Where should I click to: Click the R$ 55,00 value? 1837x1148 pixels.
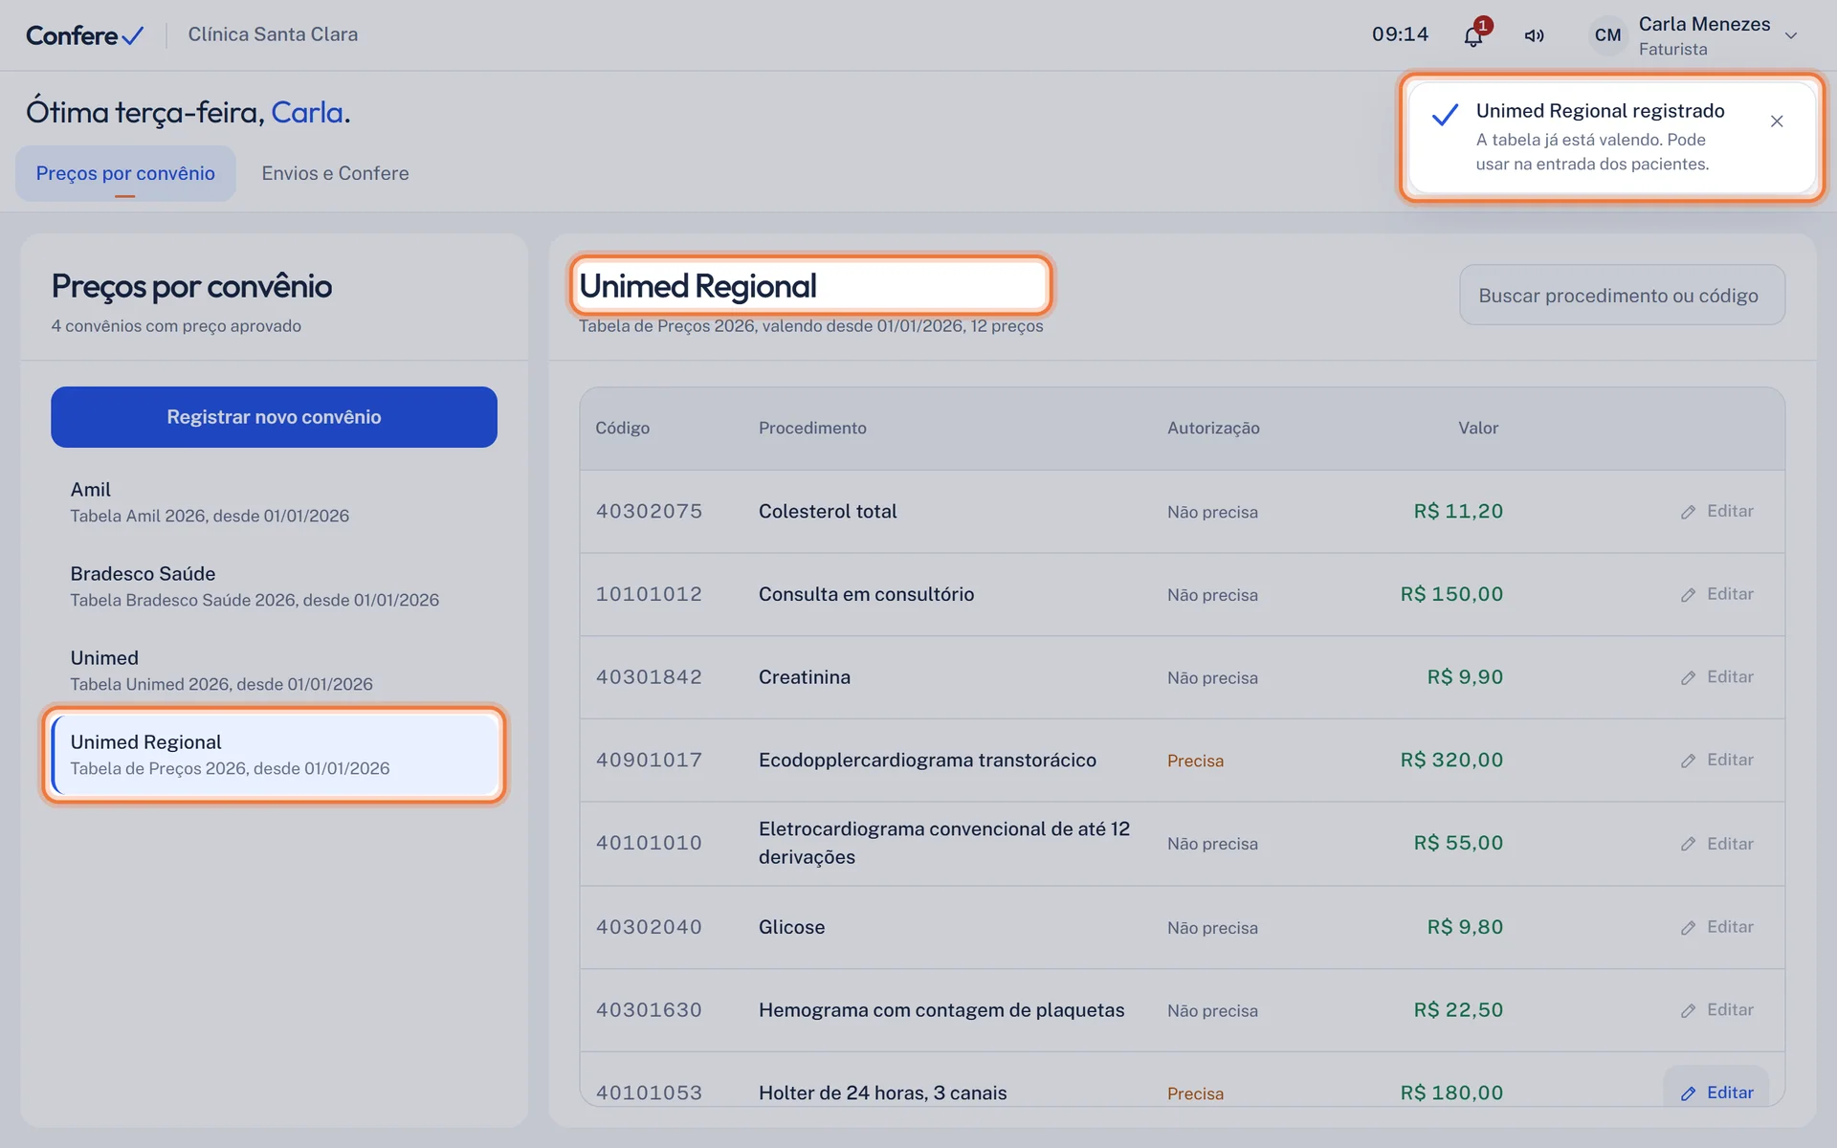point(1458,843)
